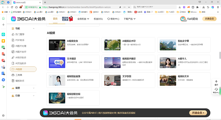Open browser extensions puzzle icon
Viewport: 221px width, 120px height.
(x=197, y=7)
